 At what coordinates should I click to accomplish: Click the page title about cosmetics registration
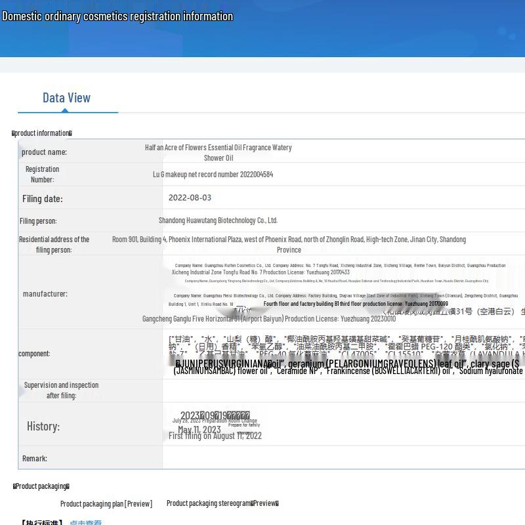(117, 16)
